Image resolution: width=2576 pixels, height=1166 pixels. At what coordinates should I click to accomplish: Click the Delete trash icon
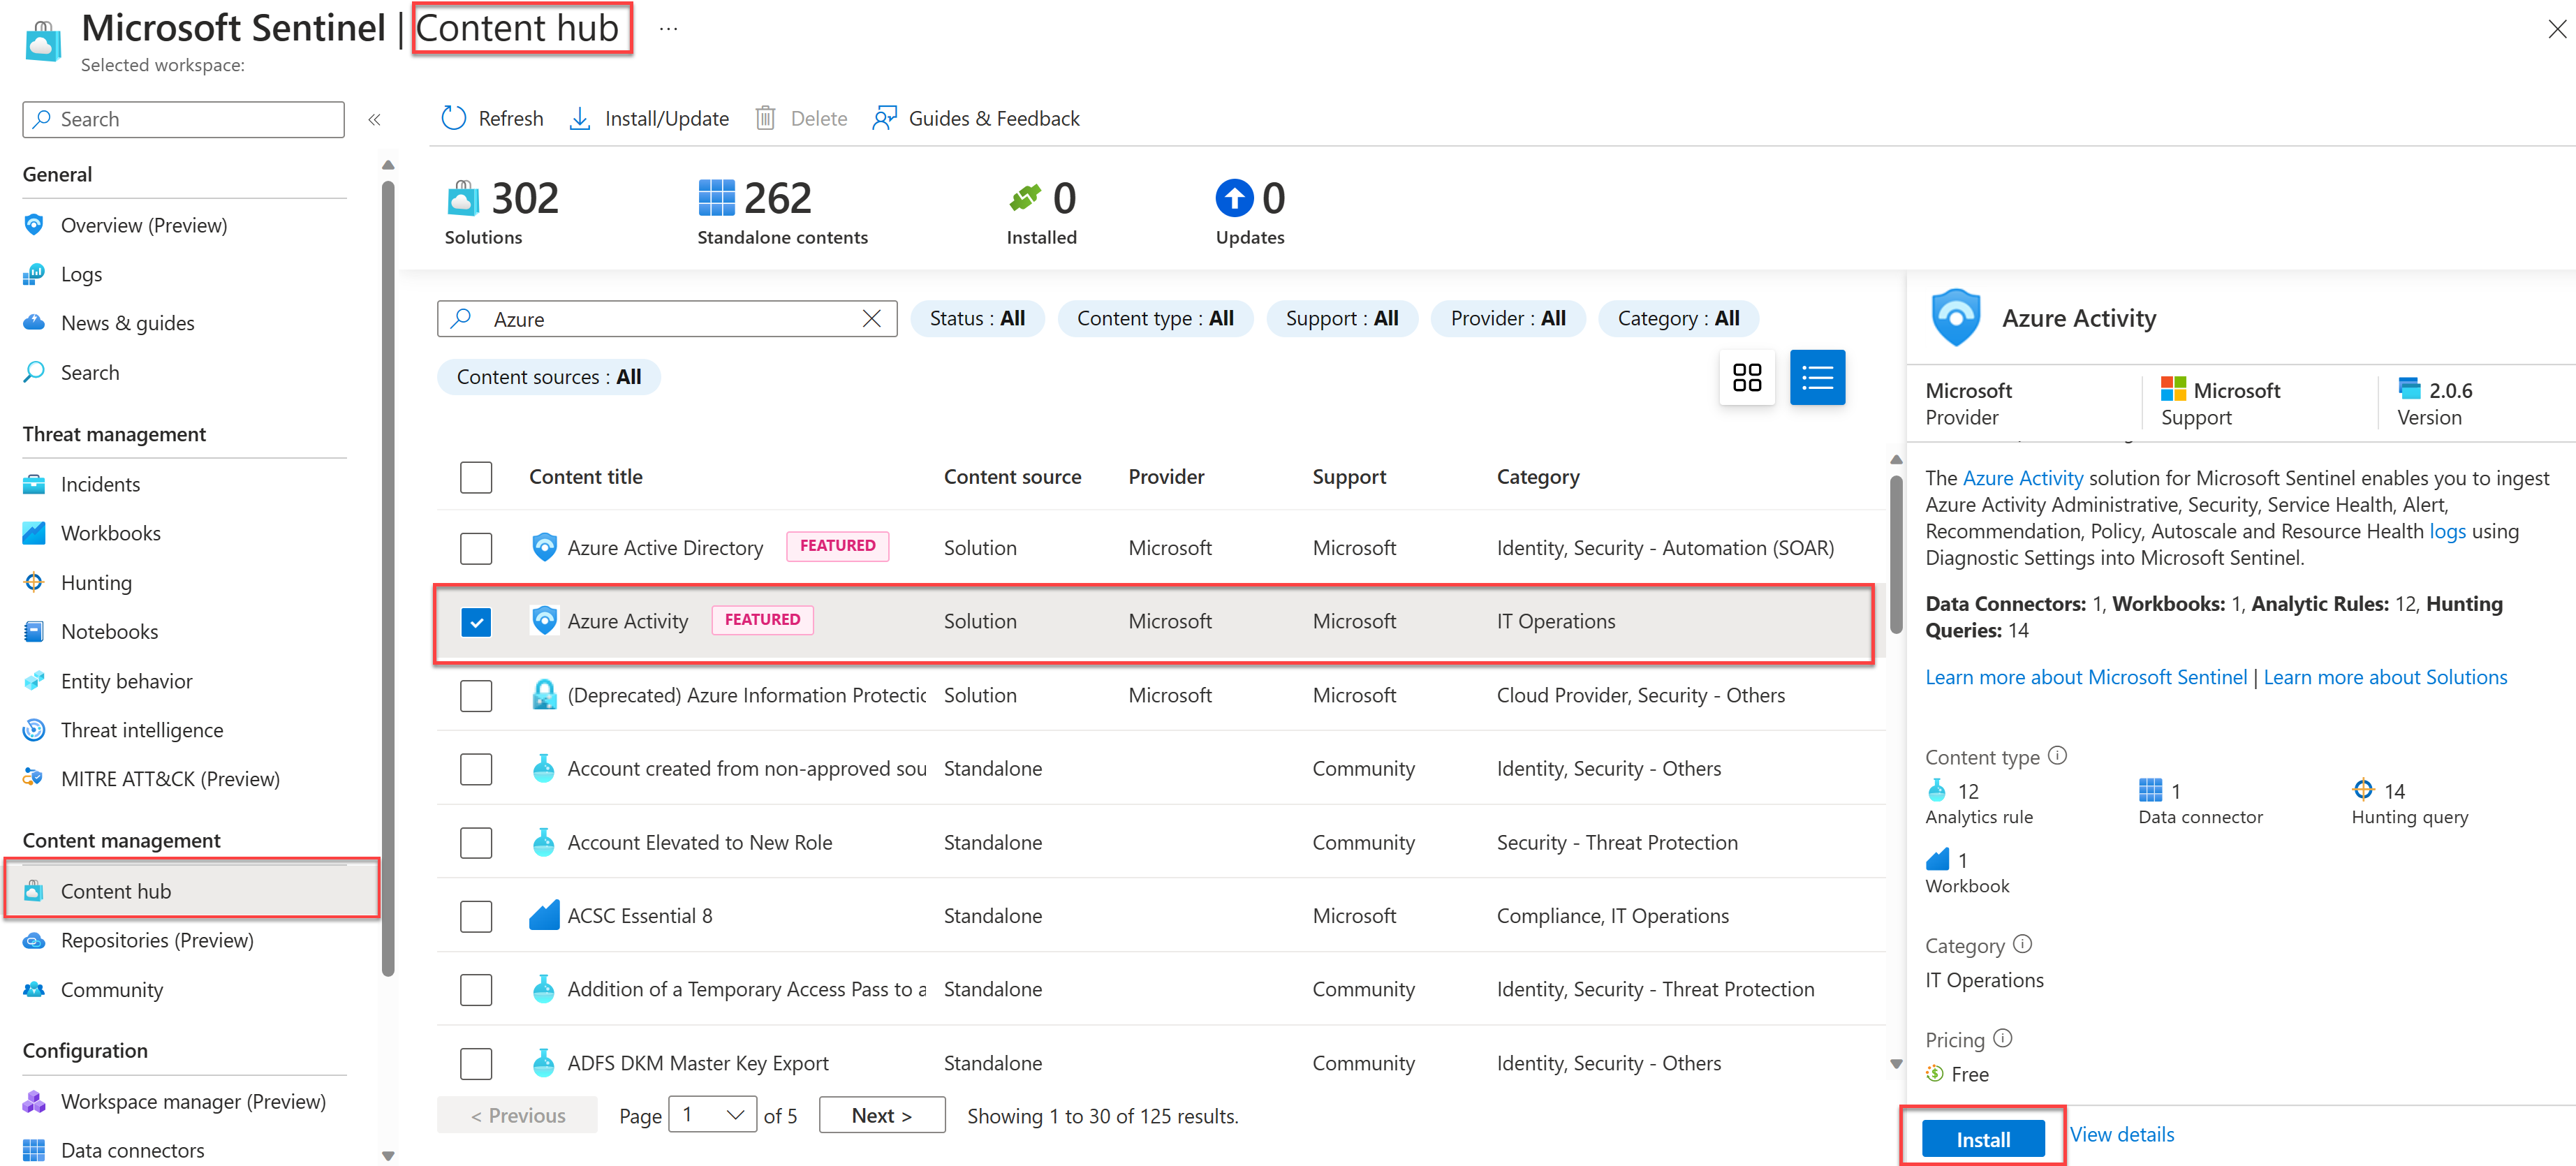pos(765,118)
